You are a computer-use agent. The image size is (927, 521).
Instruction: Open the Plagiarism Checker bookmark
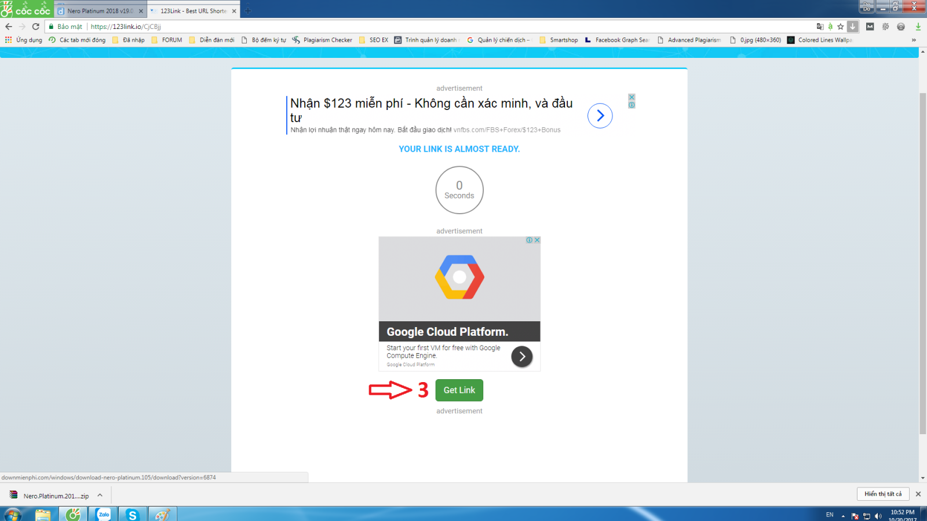coord(322,40)
